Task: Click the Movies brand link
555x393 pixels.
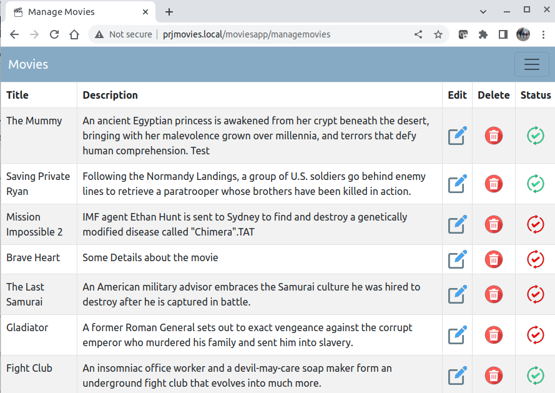Action: click(x=28, y=64)
